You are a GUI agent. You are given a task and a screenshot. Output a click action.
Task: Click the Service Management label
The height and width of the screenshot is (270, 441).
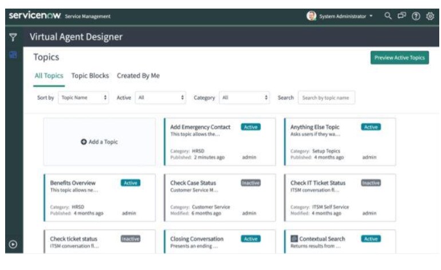(x=88, y=16)
